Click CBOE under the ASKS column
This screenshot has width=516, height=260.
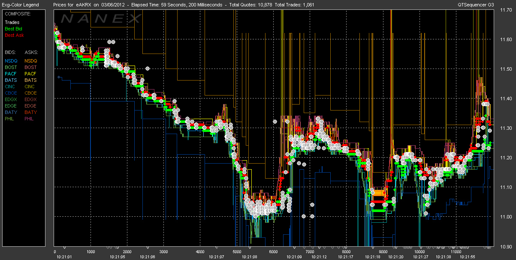point(31,93)
